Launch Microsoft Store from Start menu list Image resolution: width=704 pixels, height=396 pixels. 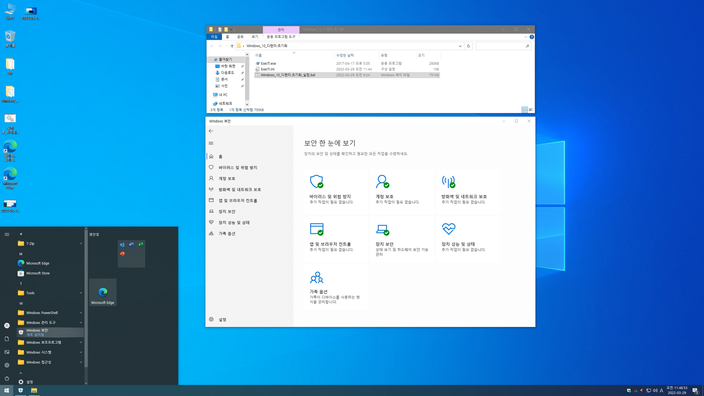pyautogui.click(x=50, y=273)
